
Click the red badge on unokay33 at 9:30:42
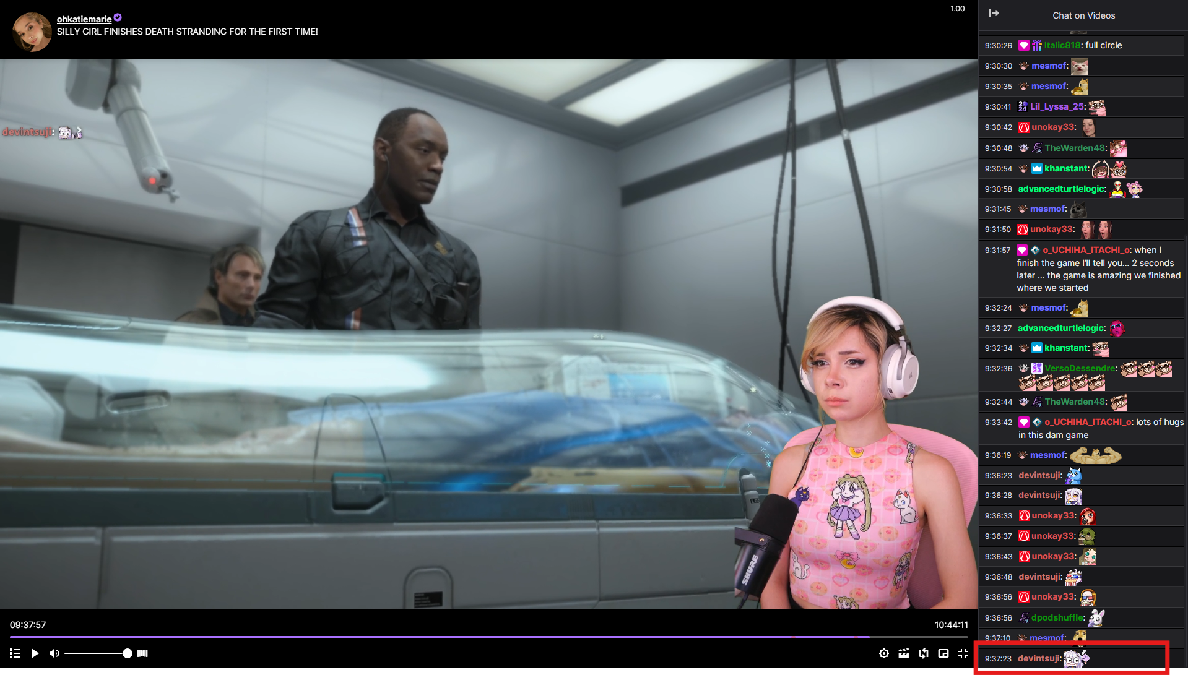coord(1024,127)
